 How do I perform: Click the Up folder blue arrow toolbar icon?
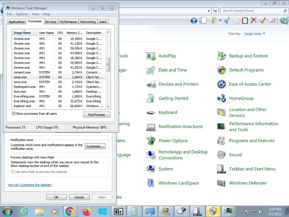(194, 20)
